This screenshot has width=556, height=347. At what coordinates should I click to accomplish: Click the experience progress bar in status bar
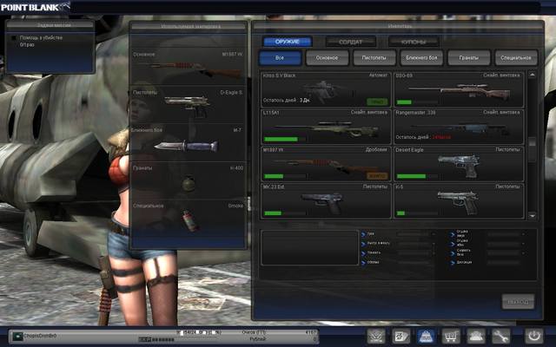tap(177, 339)
